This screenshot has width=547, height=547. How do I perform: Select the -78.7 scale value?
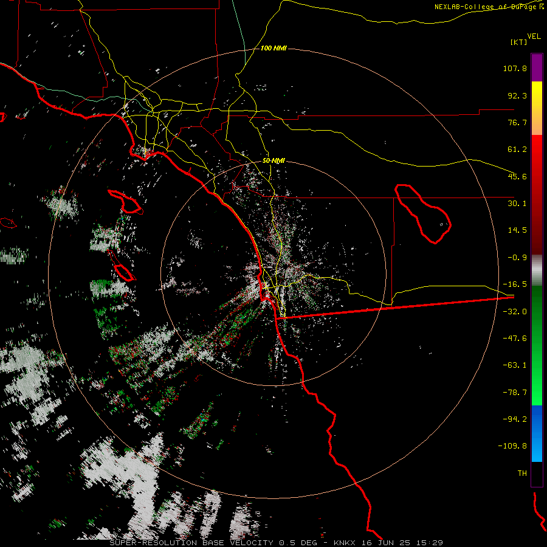coord(515,393)
